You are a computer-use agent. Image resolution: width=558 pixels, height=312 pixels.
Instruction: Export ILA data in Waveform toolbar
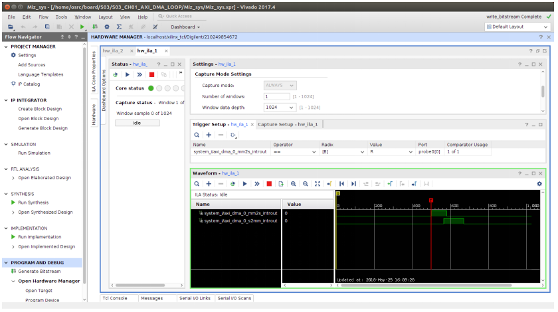pyautogui.click(x=281, y=184)
